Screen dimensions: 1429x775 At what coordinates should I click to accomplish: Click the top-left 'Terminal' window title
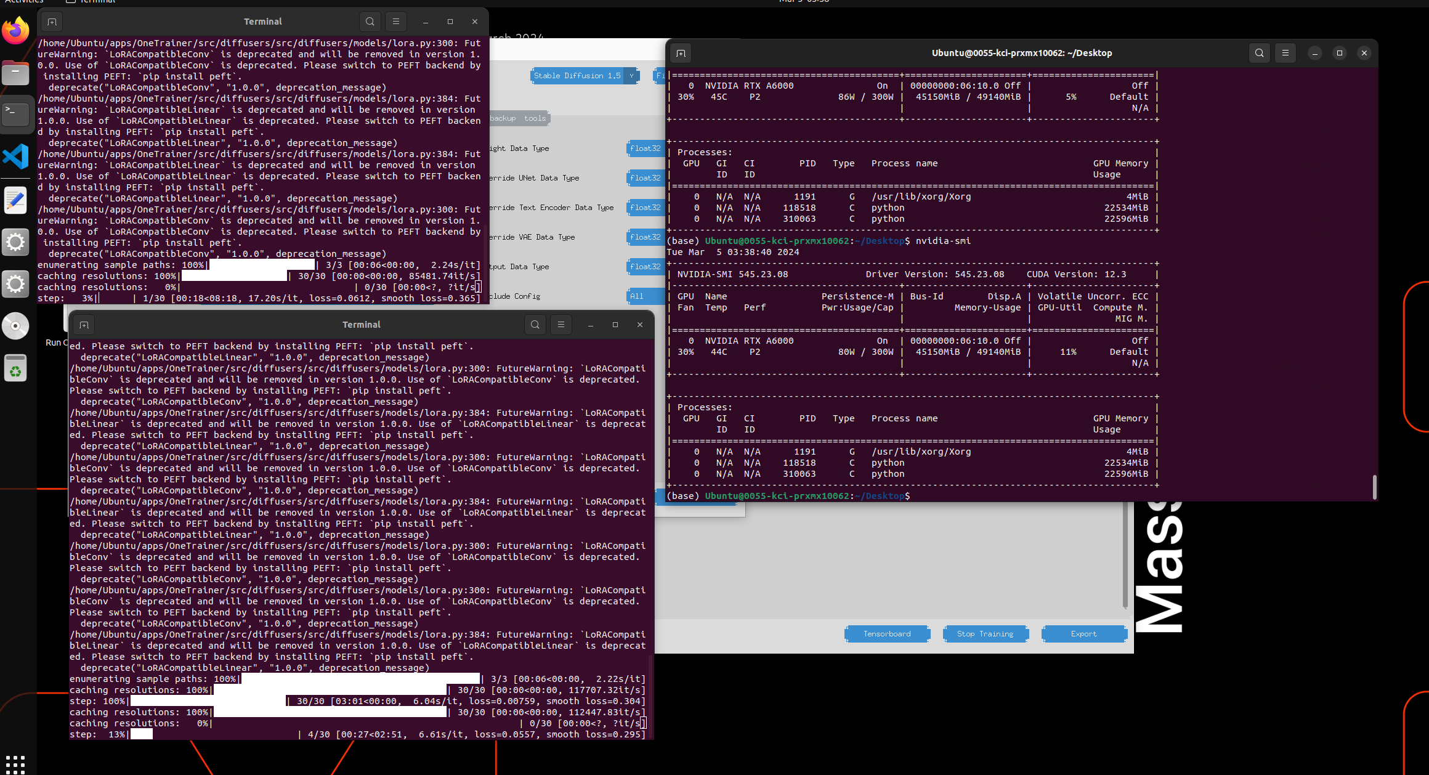click(x=262, y=22)
